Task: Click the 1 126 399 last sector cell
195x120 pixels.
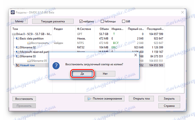Action: (x=157, y=48)
